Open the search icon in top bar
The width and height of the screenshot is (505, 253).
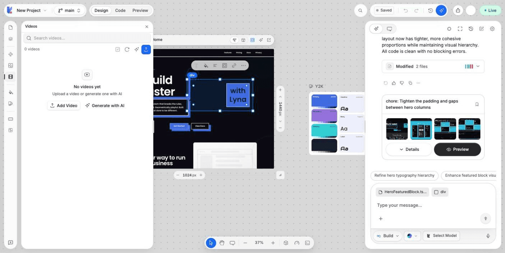[360, 10]
